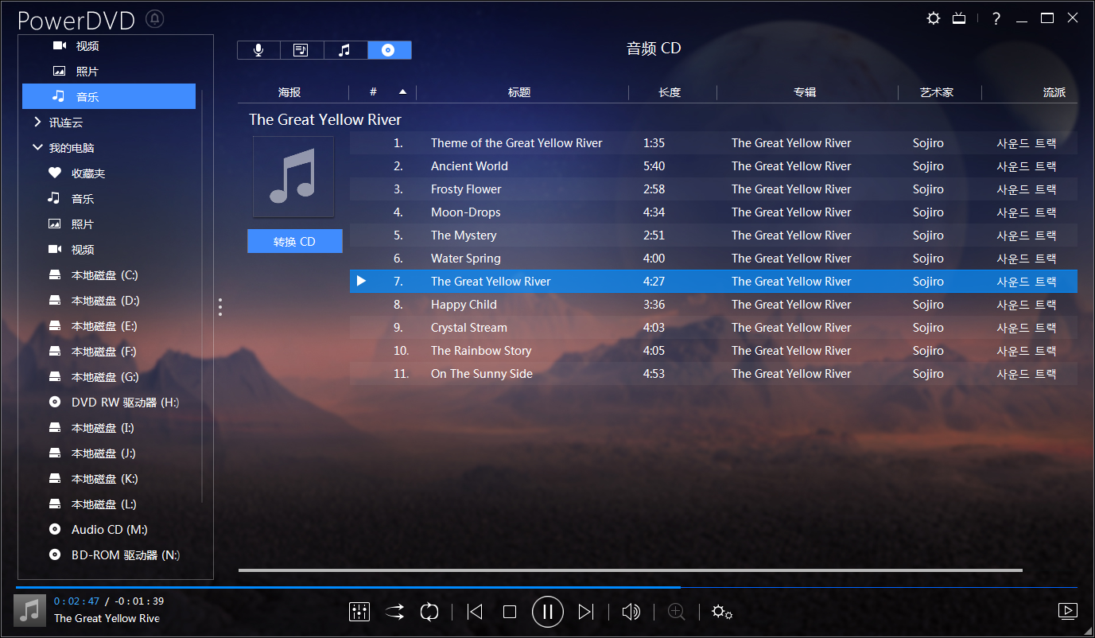
Task: Open 视频 under 我的电脑
Action: tap(83, 250)
